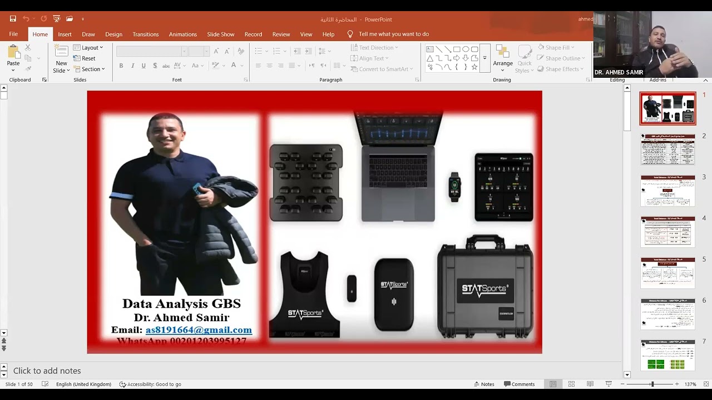This screenshot has height=400, width=712.
Task: Decrease list indent level
Action: click(x=297, y=51)
